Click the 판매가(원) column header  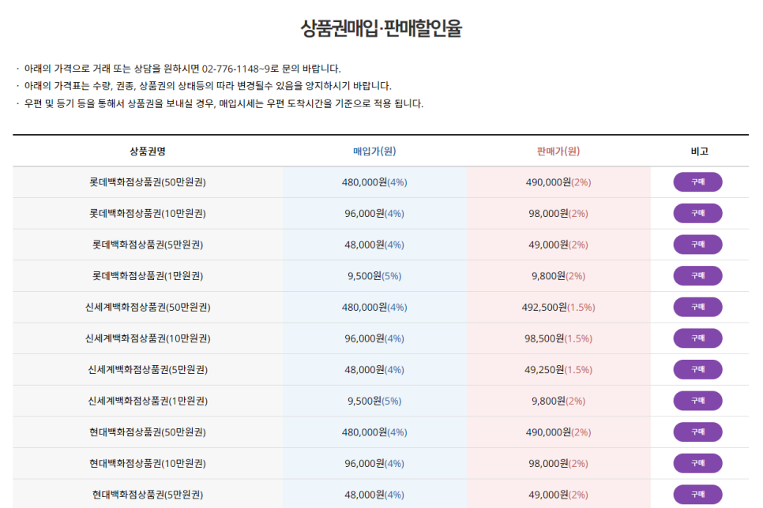tap(558, 151)
